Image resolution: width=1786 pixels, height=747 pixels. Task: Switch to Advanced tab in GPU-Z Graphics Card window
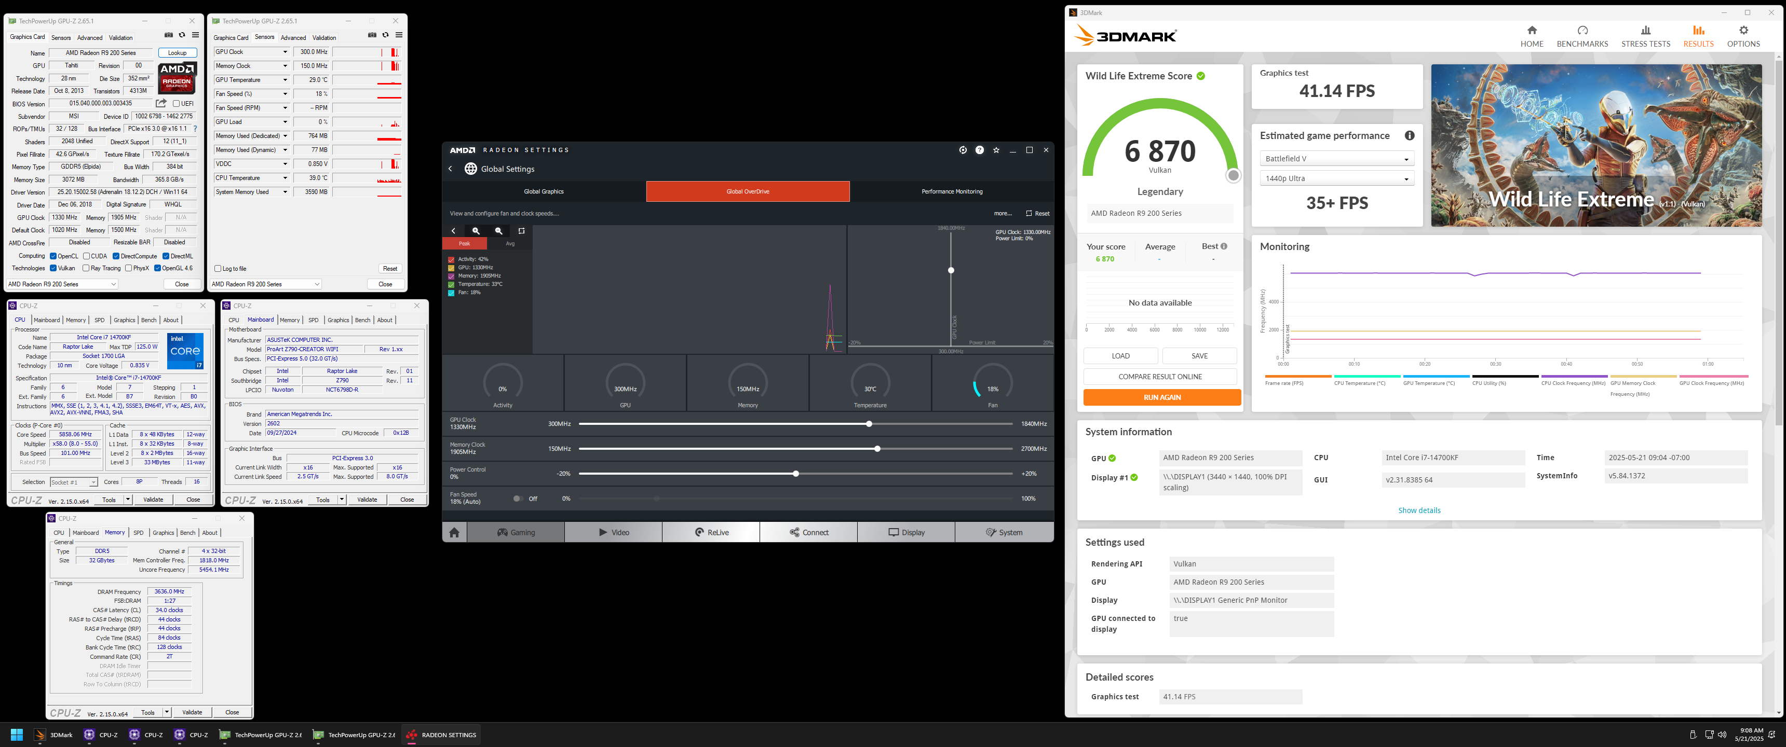click(89, 37)
